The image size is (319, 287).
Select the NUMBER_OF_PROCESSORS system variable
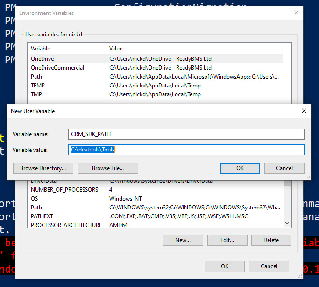point(64,190)
